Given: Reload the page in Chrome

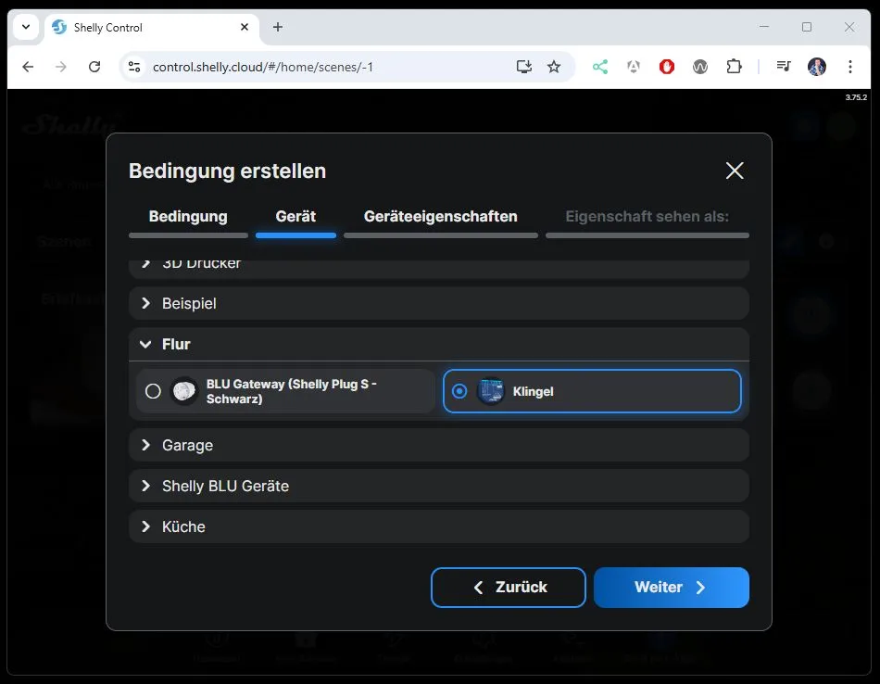Looking at the screenshot, I should 94,67.
